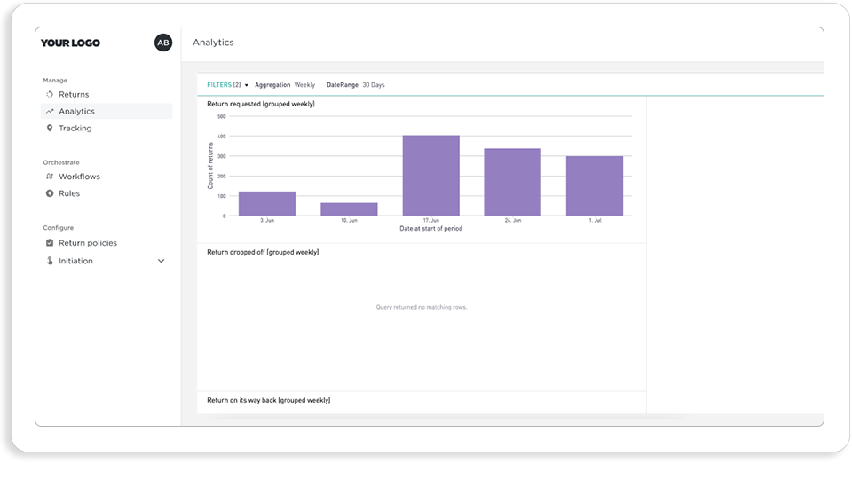Click the Initiation icon in sidebar
The image size is (852, 479).
coord(50,261)
